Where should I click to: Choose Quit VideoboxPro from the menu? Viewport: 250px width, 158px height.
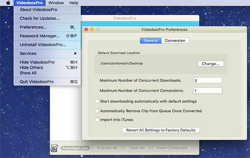click(x=47, y=81)
